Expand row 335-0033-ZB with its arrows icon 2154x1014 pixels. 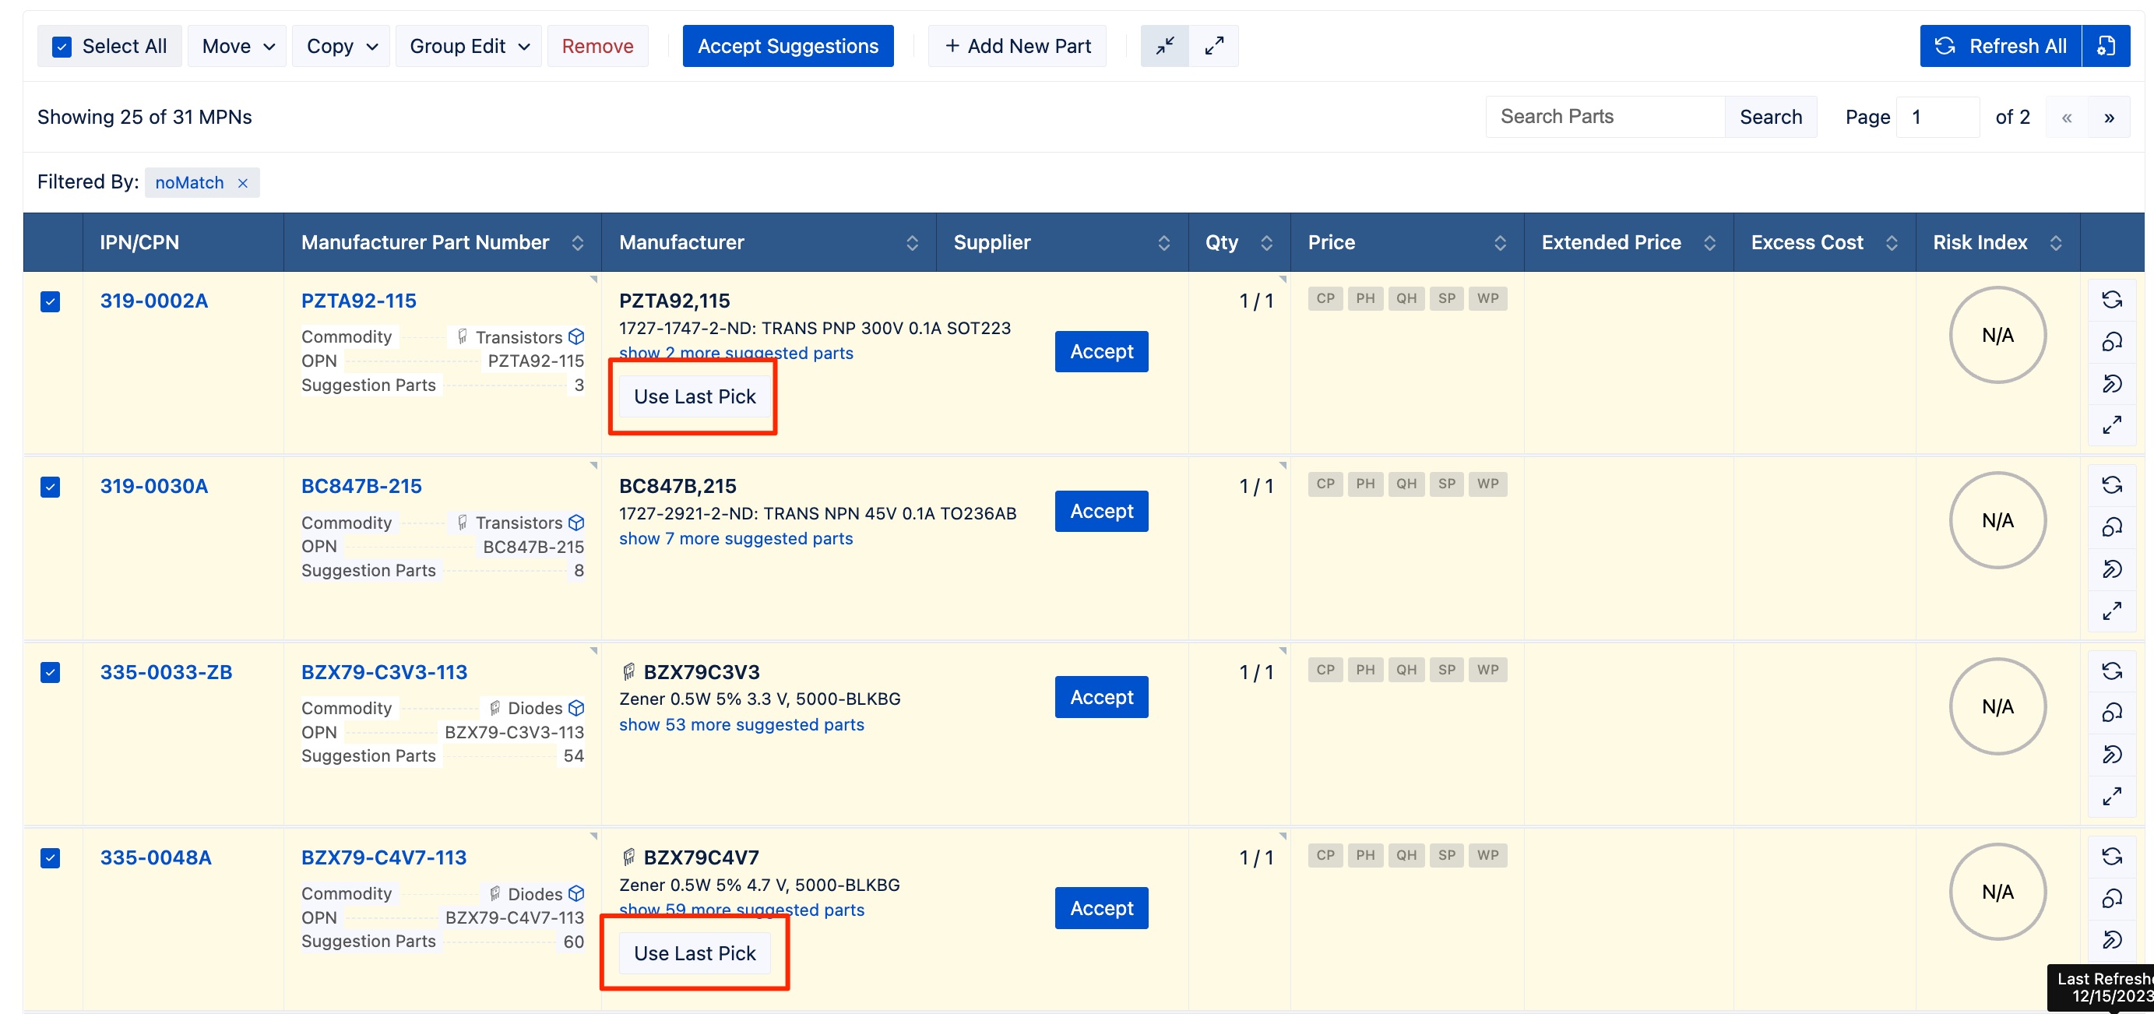pyautogui.click(x=2112, y=797)
